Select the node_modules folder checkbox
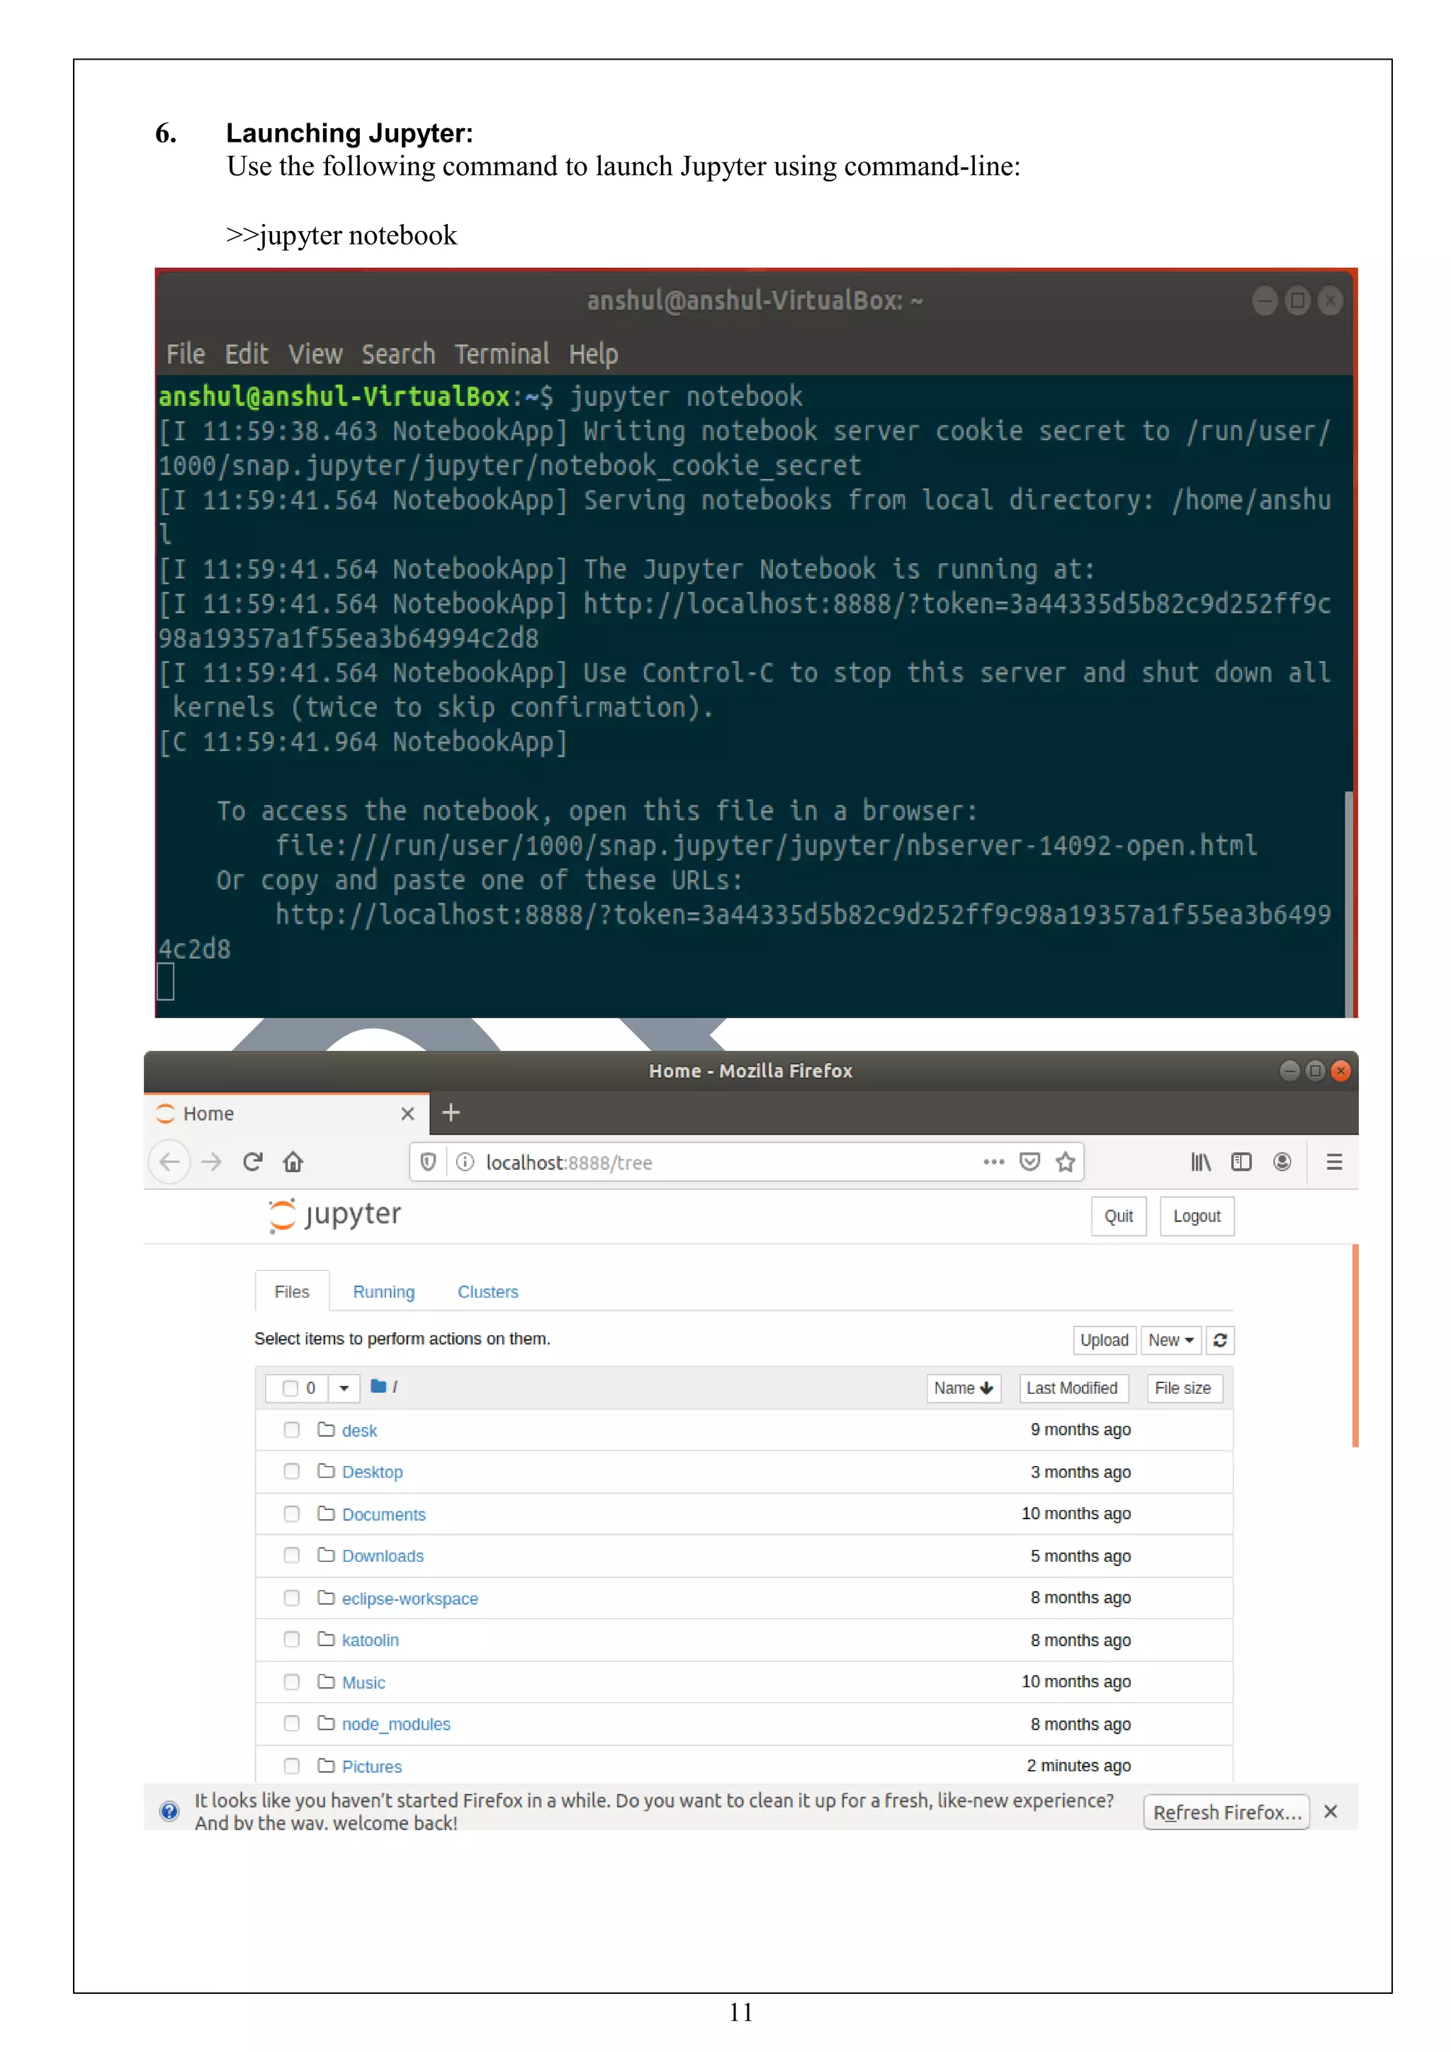Image resolution: width=1451 pixels, height=2052 pixels. [291, 1723]
